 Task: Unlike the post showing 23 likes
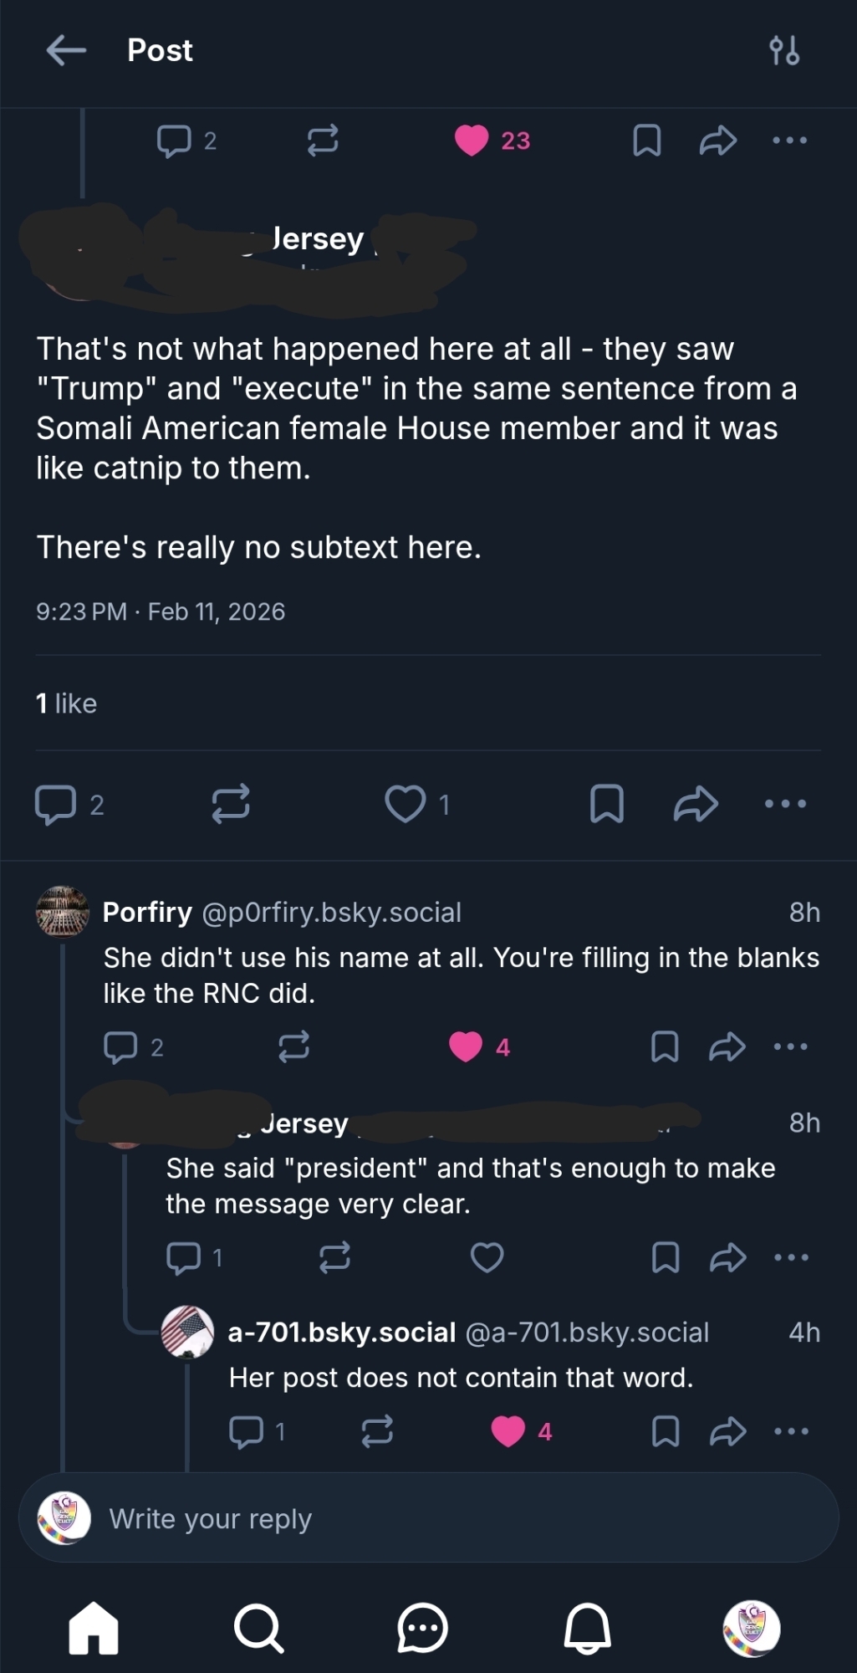[x=472, y=141]
